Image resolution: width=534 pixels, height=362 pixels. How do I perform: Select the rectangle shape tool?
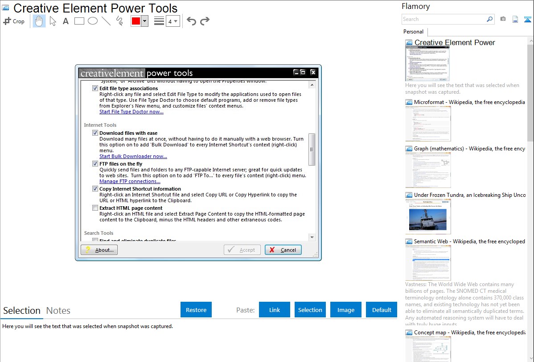click(79, 21)
